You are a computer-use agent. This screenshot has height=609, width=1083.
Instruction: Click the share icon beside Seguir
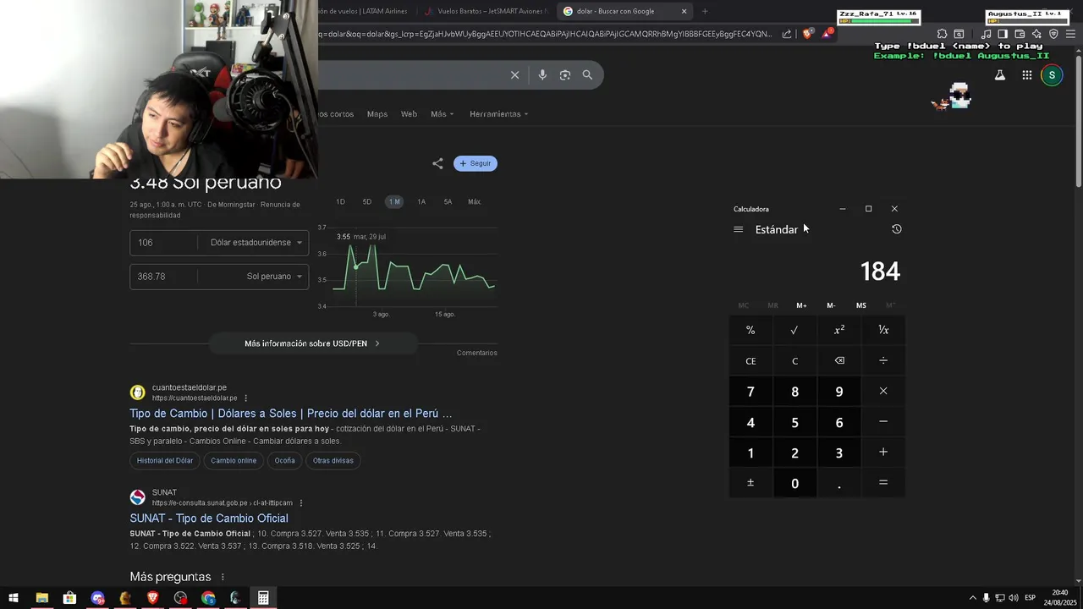(x=437, y=163)
